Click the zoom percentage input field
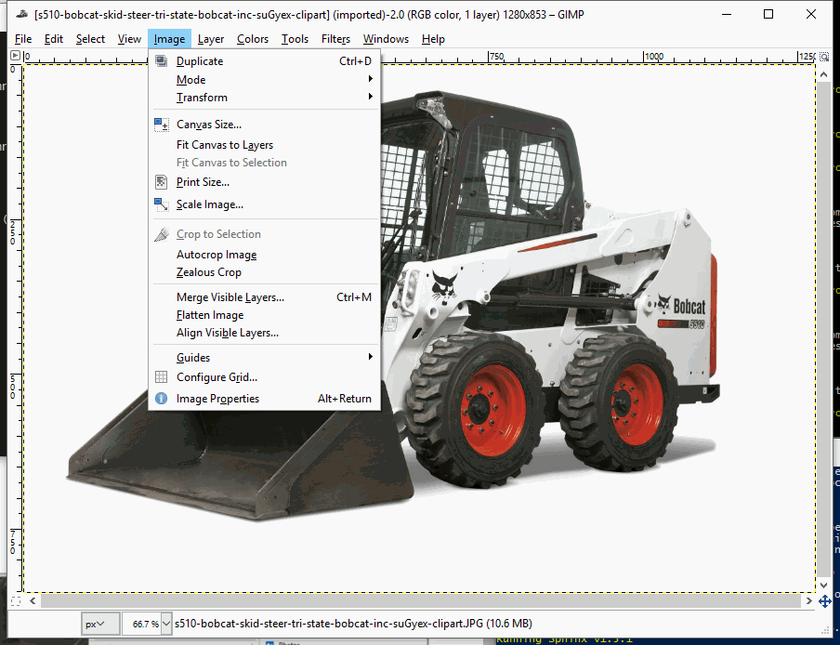Viewport: 840px width, 645px height. 142,624
